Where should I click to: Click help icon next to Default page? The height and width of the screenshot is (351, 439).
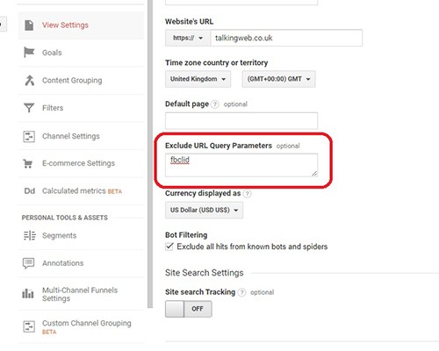215,104
